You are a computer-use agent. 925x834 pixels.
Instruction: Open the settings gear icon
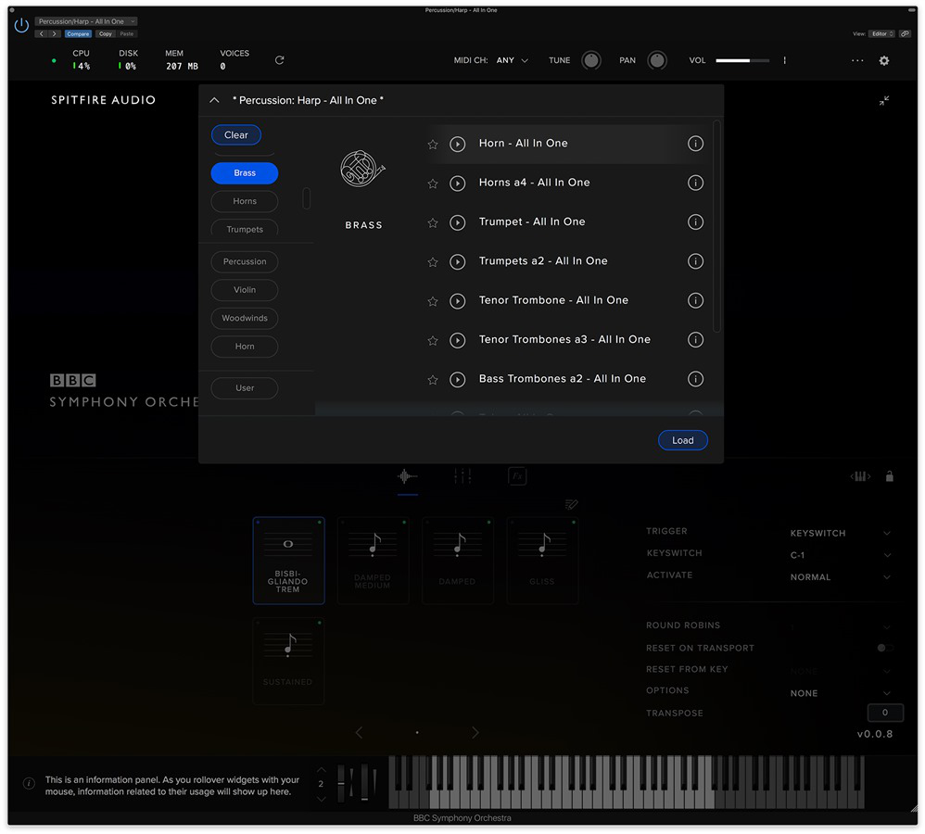883,60
